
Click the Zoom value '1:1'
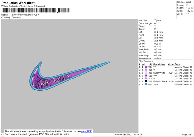pos(188,14)
